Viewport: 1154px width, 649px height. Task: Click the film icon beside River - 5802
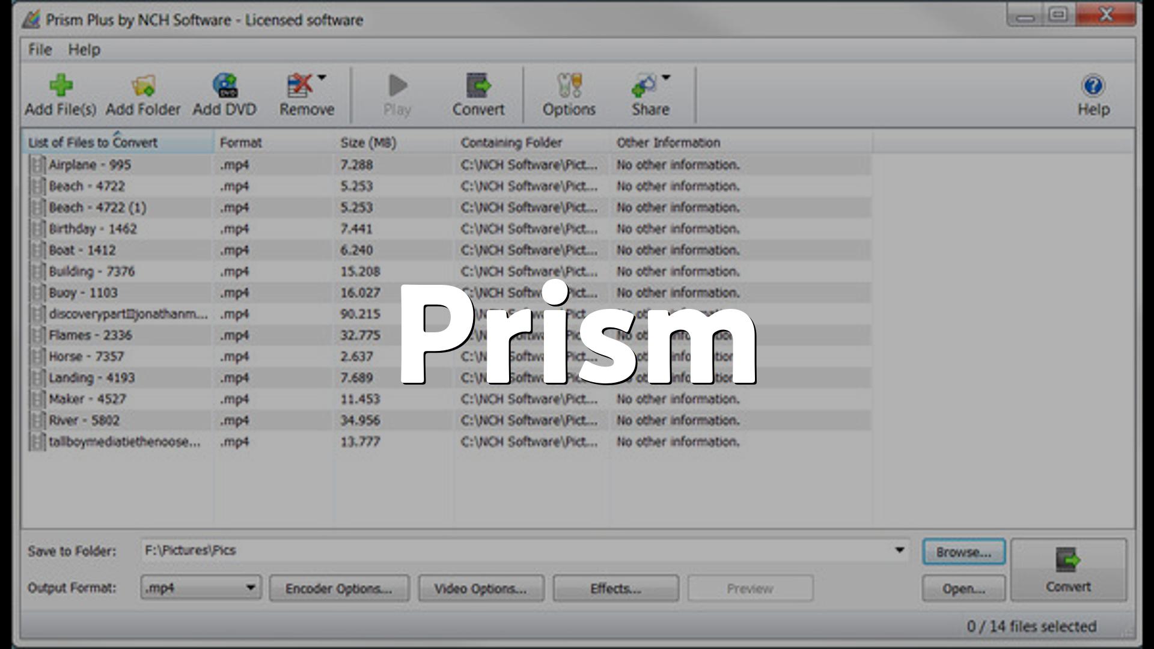[x=37, y=421]
